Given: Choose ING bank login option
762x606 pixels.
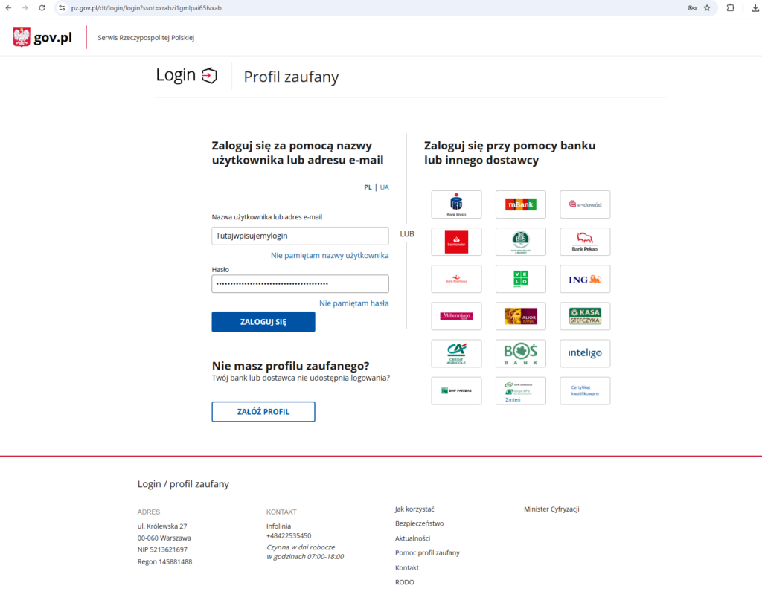Looking at the screenshot, I should point(585,279).
